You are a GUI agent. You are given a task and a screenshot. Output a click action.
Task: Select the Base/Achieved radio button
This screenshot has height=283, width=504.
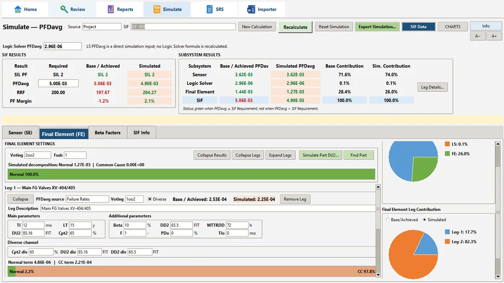(x=388, y=220)
